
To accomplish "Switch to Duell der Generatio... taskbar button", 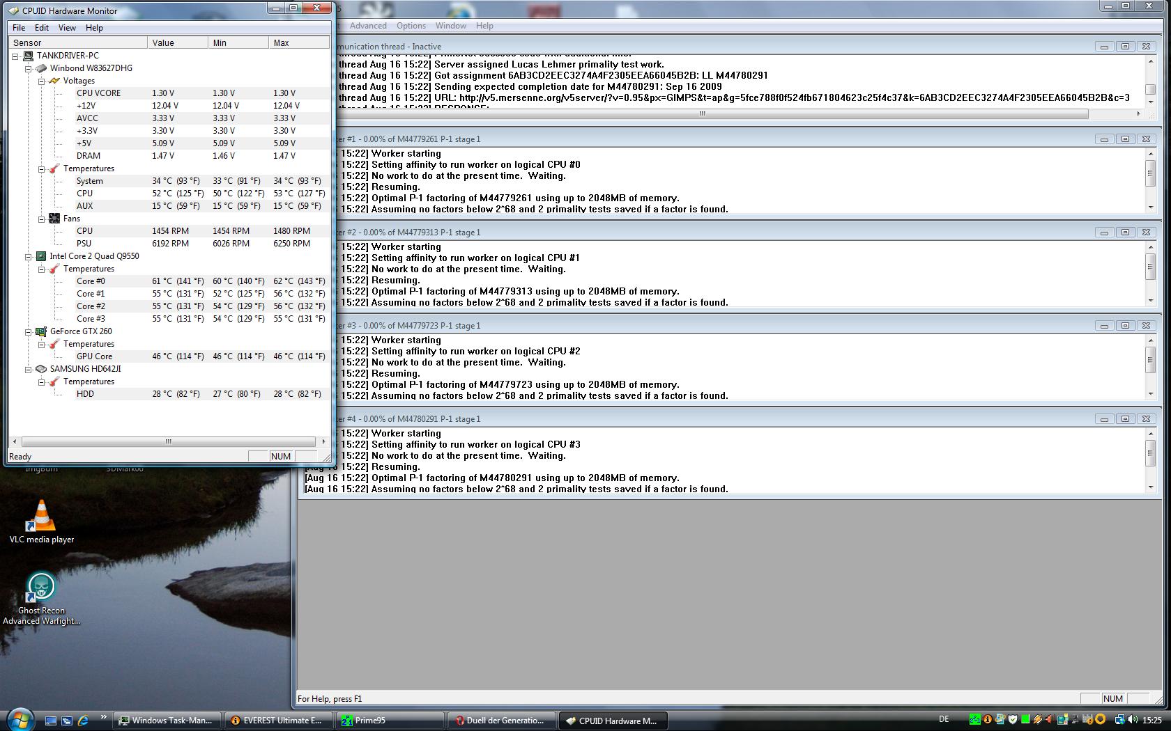I will pos(502,721).
